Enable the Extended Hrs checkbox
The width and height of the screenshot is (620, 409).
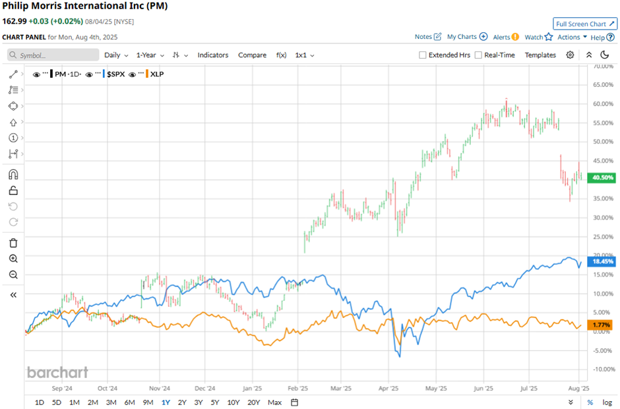click(422, 55)
